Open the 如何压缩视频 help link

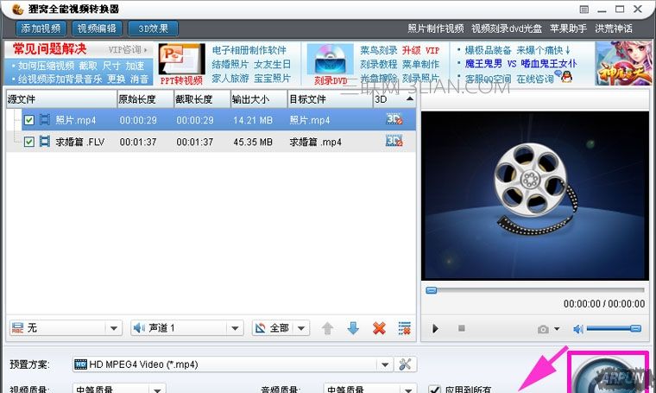click(x=46, y=66)
